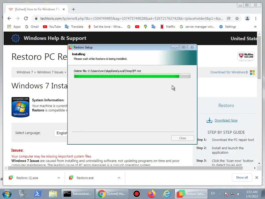Screen dimensions: 265x199
Task: Click the Action Center flag tray icon
Action: tap(226, 194)
